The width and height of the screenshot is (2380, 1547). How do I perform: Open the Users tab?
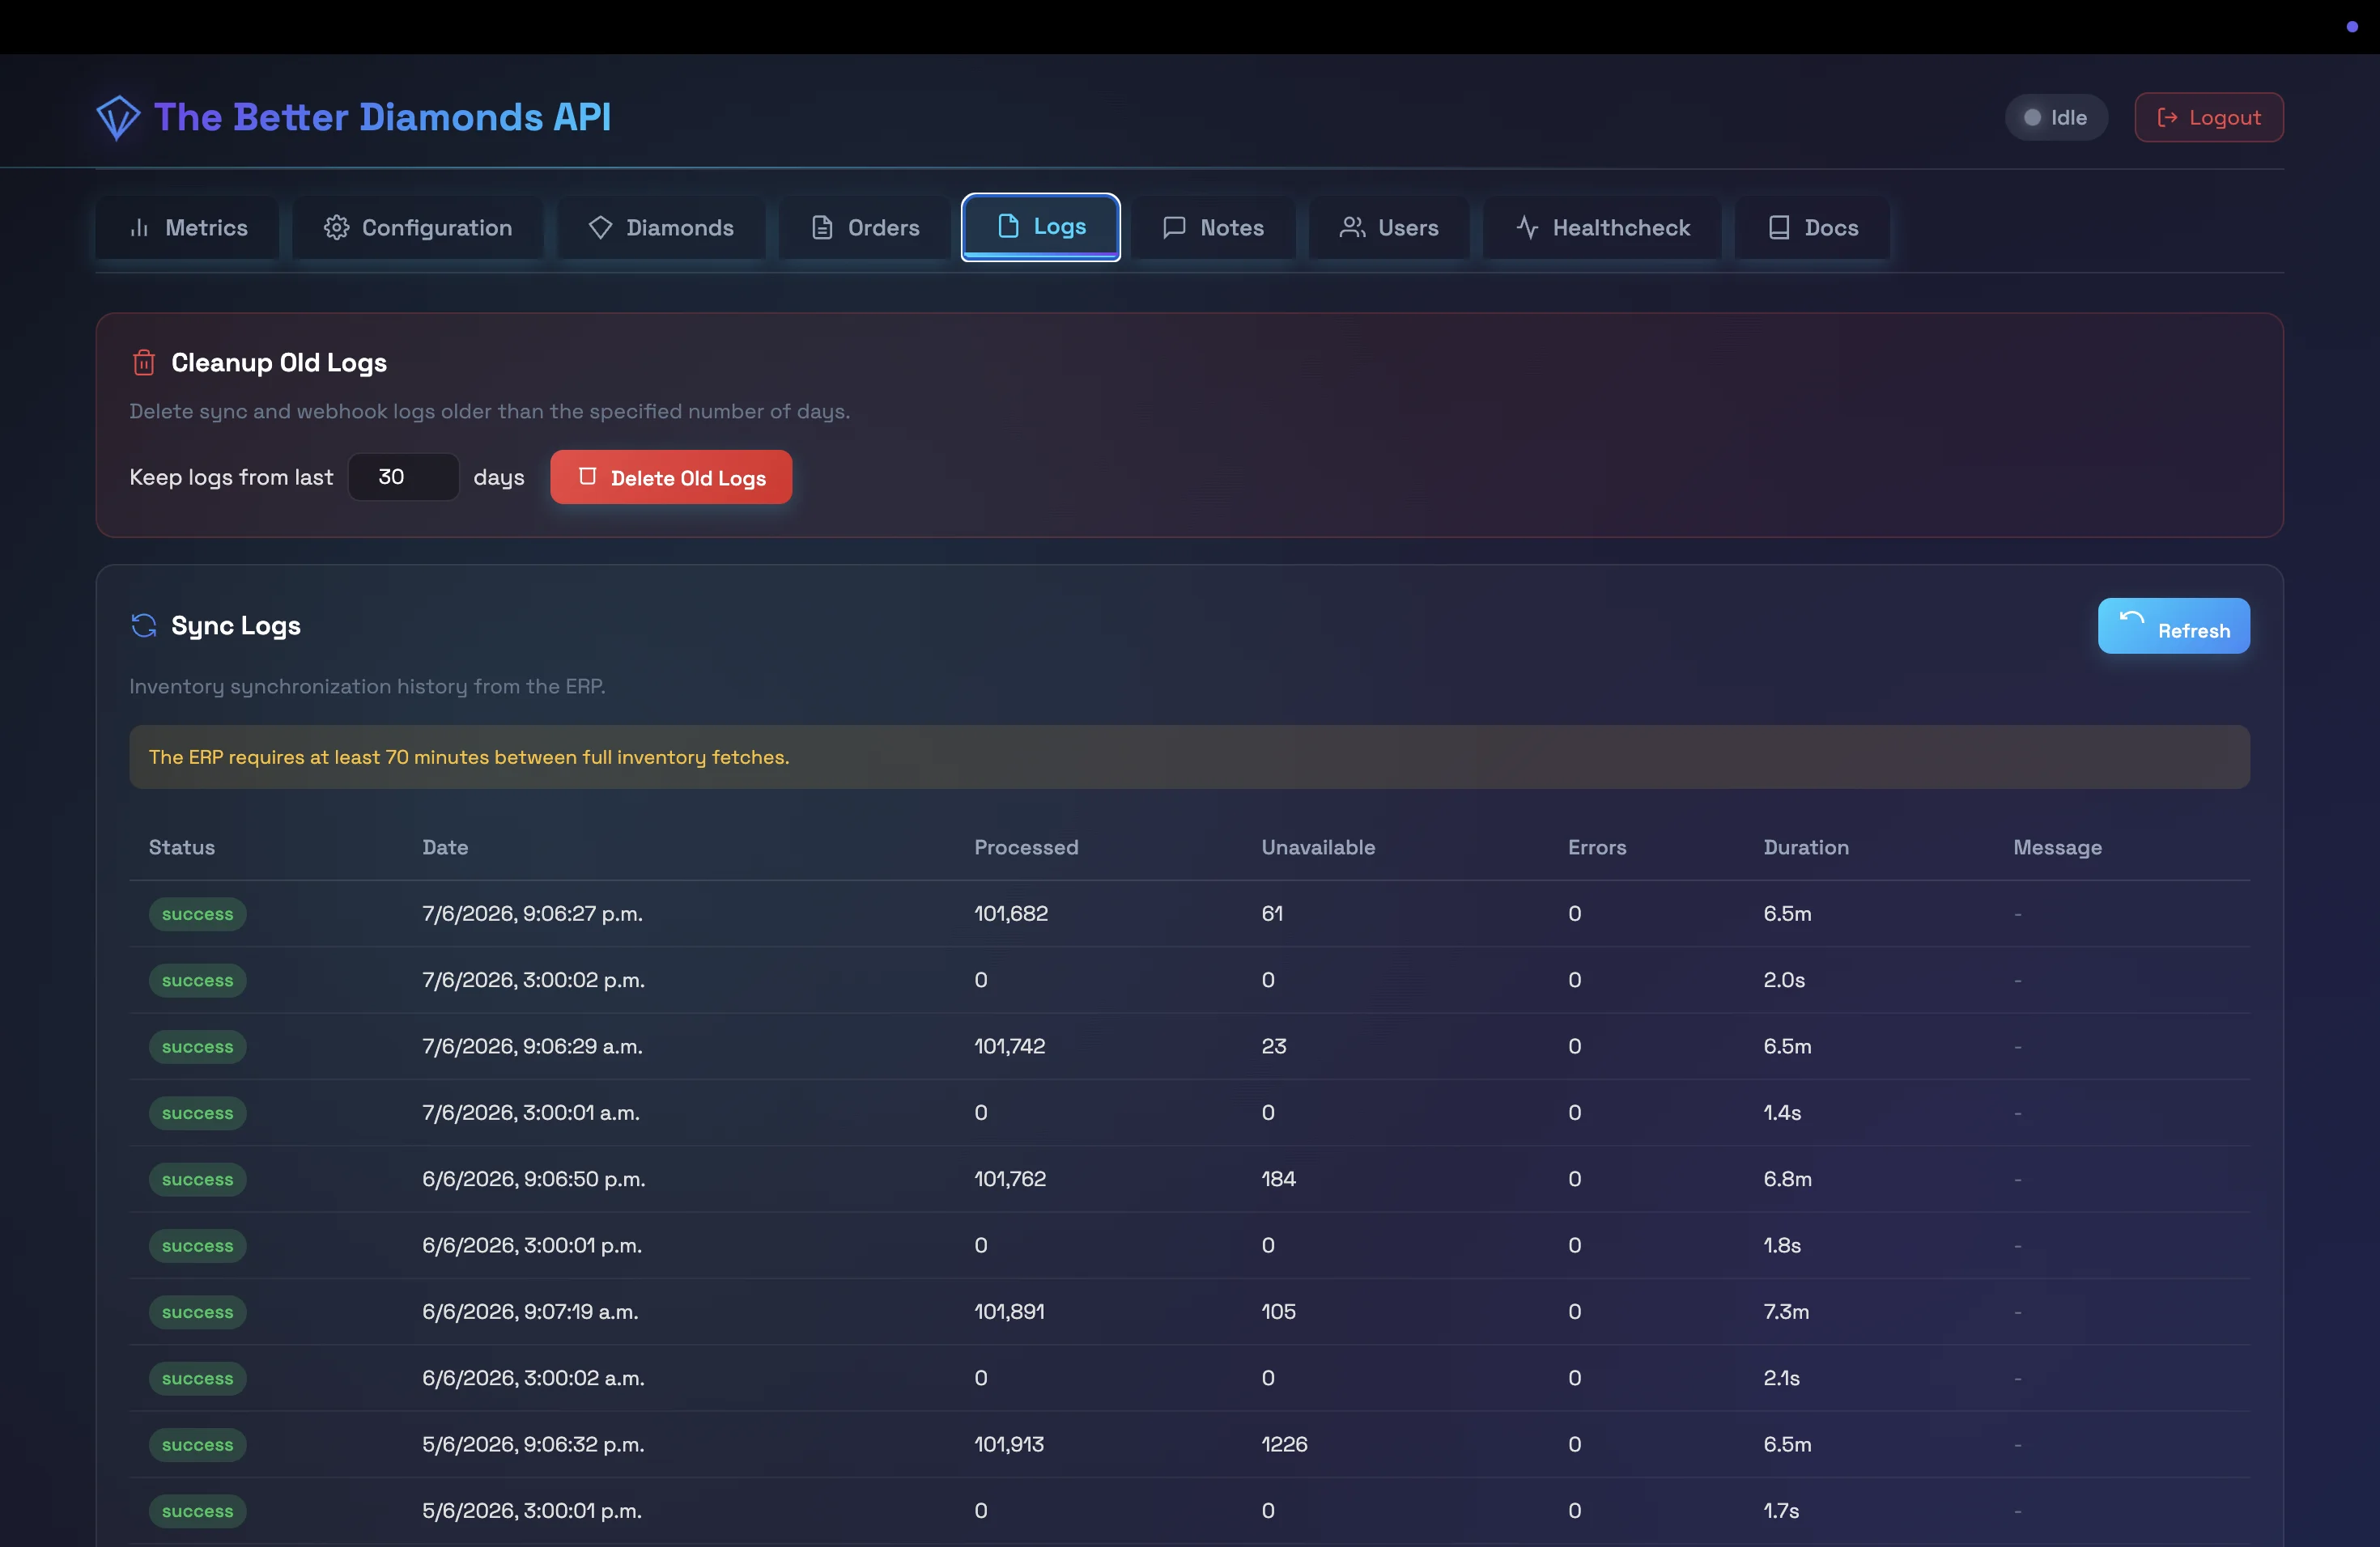pyautogui.click(x=1389, y=228)
